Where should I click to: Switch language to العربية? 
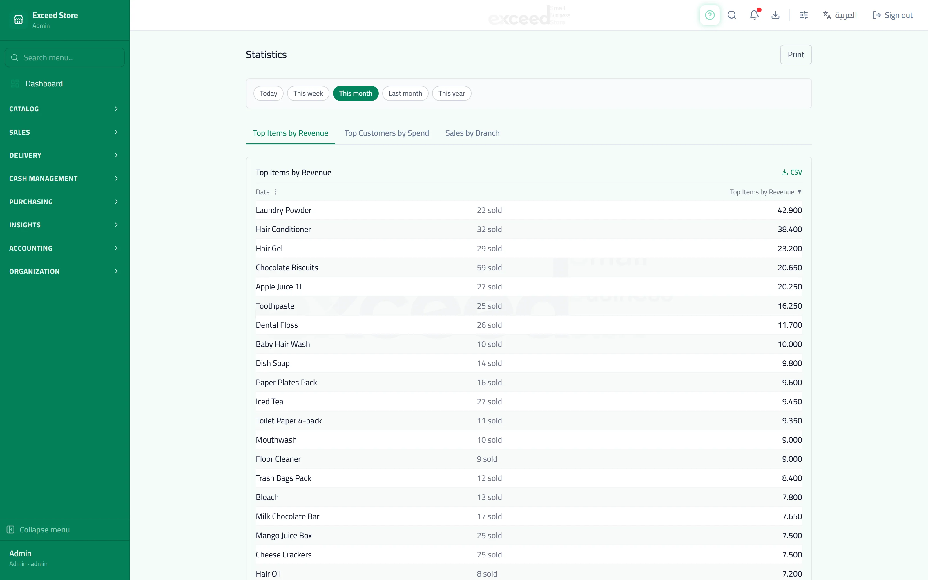(x=840, y=15)
